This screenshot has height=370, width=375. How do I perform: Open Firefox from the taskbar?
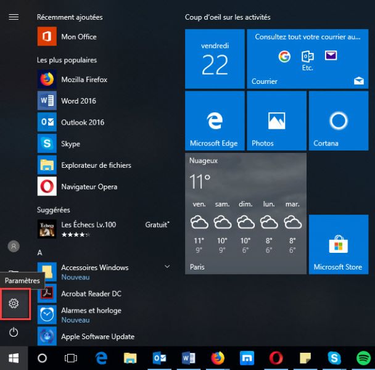click(x=218, y=358)
